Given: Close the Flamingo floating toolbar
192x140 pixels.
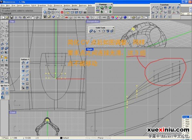Looking at the screenshot, I should [x=111, y=4].
